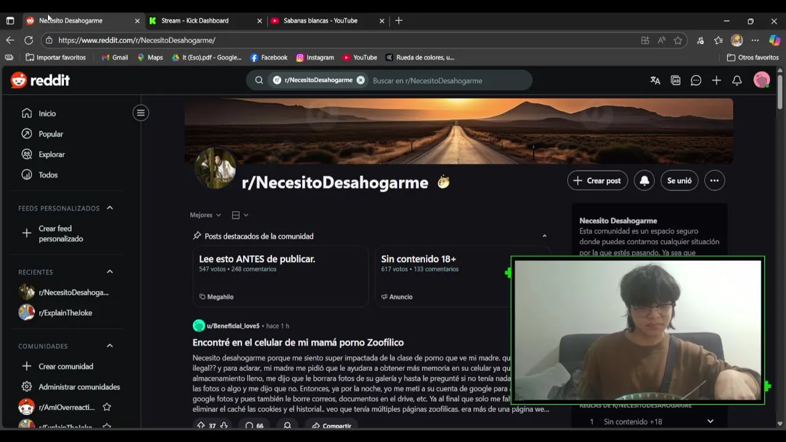The height and width of the screenshot is (442, 786).
Task: Open the Reddit chat icon
Action: pos(696,80)
